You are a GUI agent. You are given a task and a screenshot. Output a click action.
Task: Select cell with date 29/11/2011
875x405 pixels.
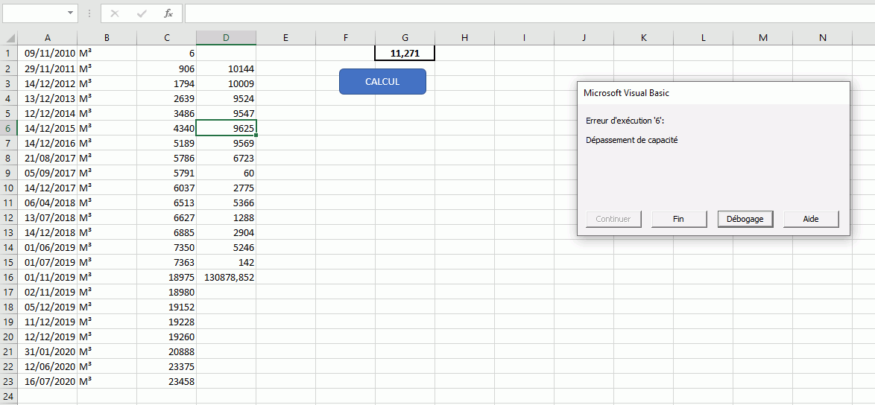48,68
